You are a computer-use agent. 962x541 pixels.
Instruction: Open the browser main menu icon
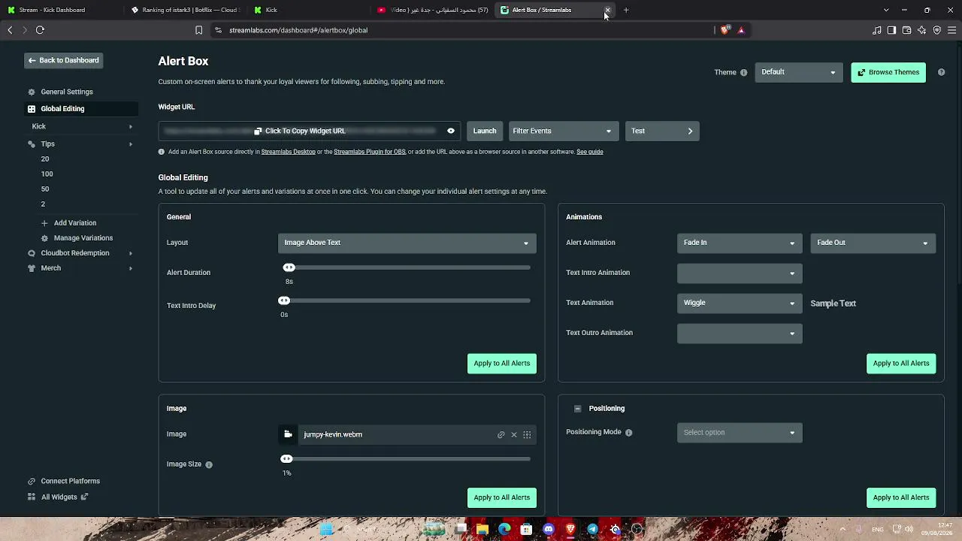point(952,30)
